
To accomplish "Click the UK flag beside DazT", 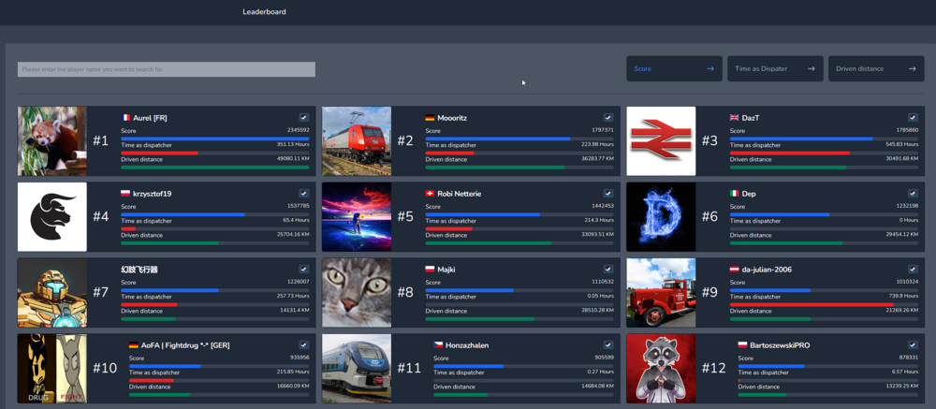I will pyautogui.click(x=734, y=118).
